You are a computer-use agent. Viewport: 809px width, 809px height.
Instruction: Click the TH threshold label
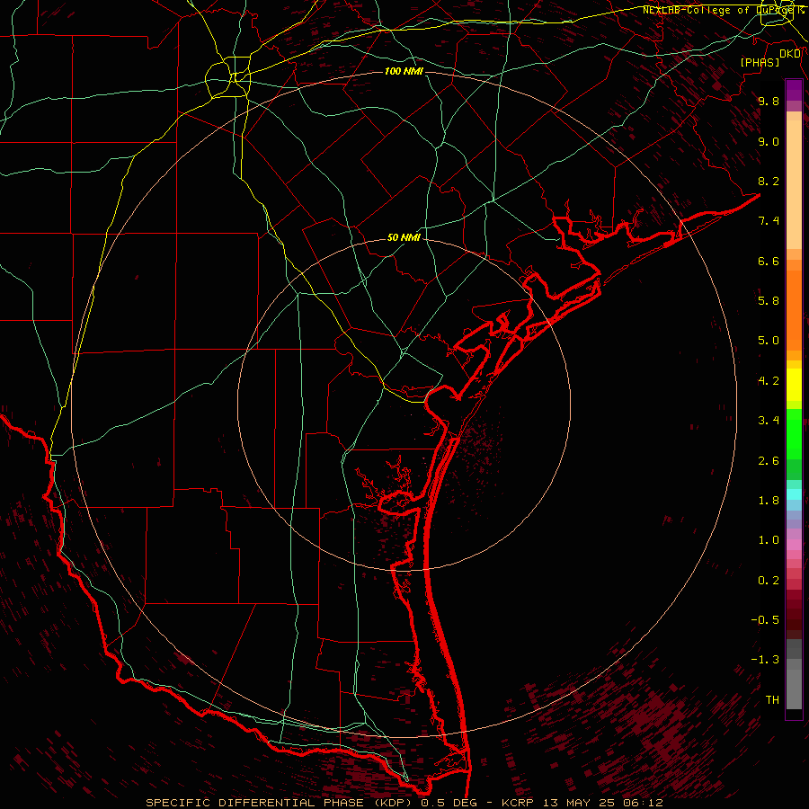click(x=772, y=700)
